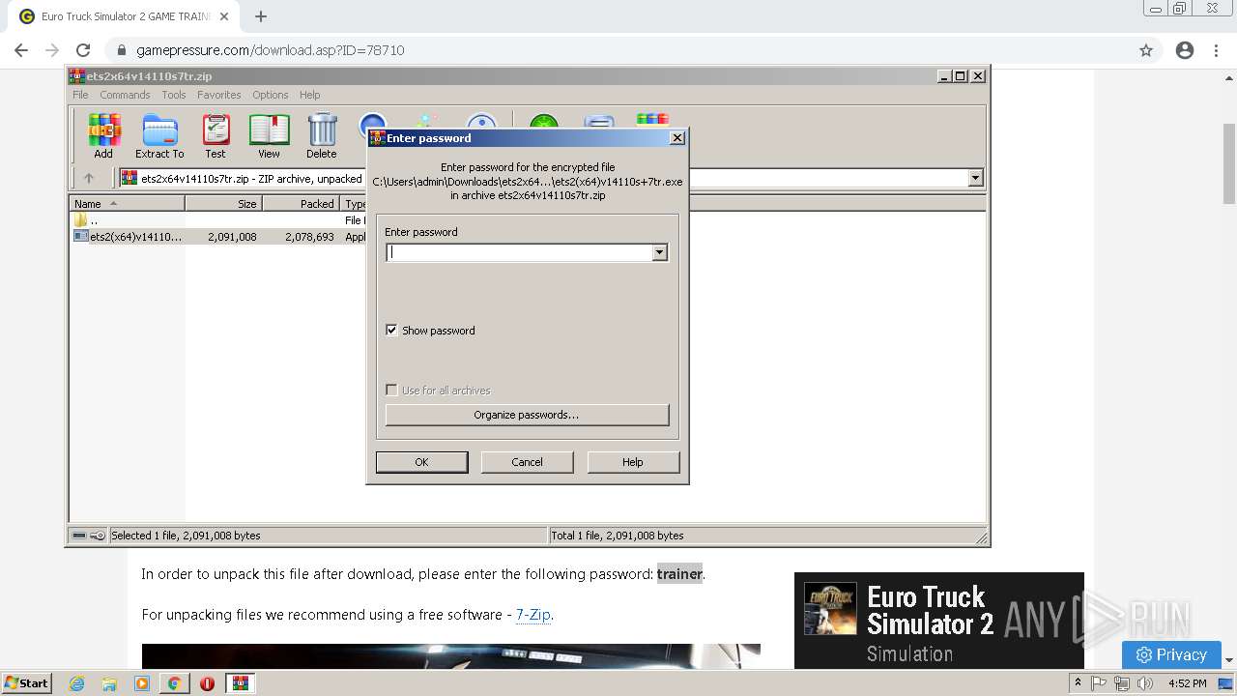Click the WinRAR icon in the taskbar
This screenshot has height=696, width=1237.
[240, 683]
